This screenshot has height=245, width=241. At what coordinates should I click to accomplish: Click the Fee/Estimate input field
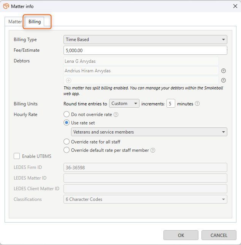click(x=145, y=50)
